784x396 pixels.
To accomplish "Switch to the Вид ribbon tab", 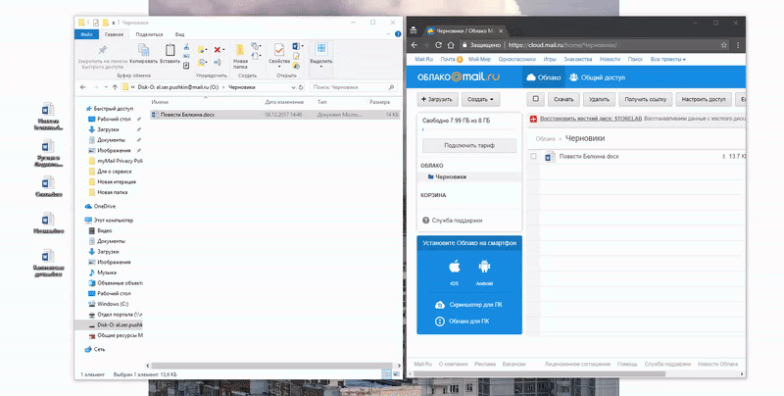I will tap(180, 34).
